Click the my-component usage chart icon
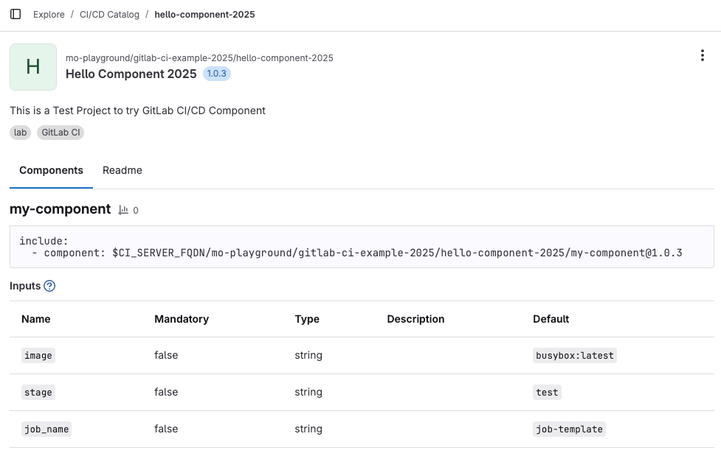The height and width of the screenshot is (456, 721). (x=123, y=210)
